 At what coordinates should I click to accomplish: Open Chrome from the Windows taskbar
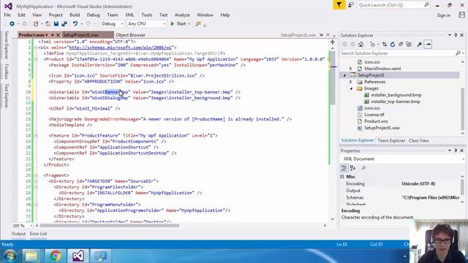(56, 256)
